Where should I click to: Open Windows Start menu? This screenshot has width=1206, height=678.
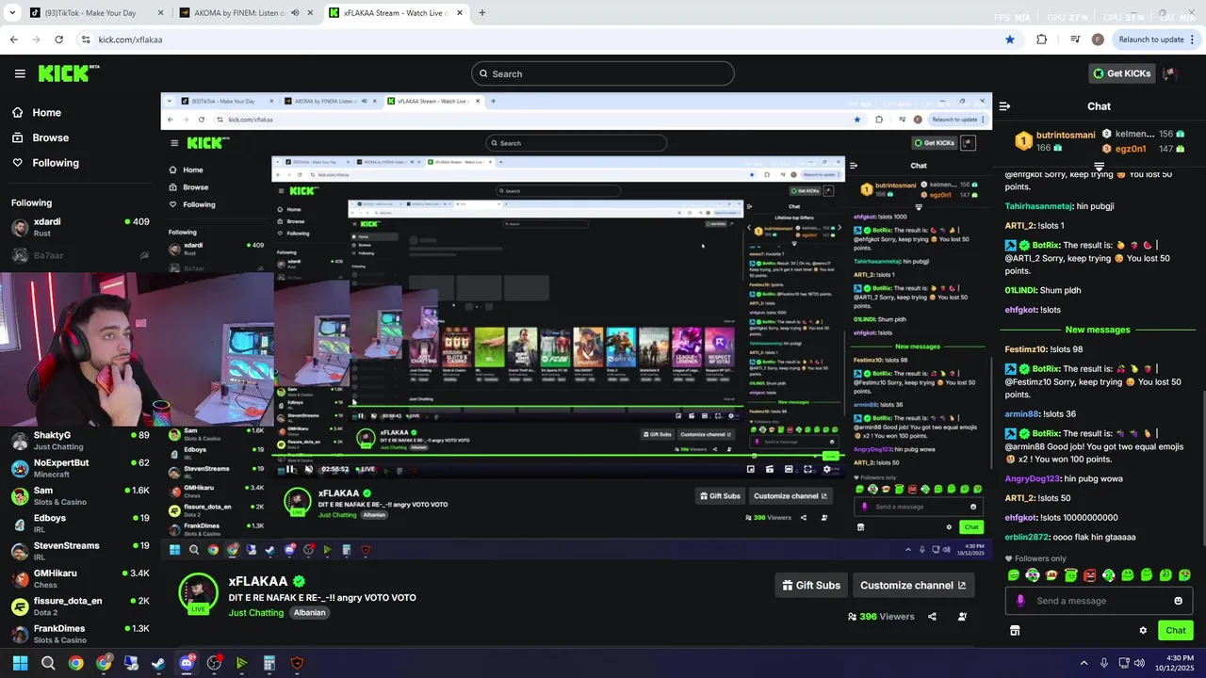pyautogui.click(x=20, y=663)
